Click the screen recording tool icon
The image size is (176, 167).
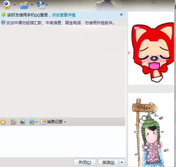point(13,122)
